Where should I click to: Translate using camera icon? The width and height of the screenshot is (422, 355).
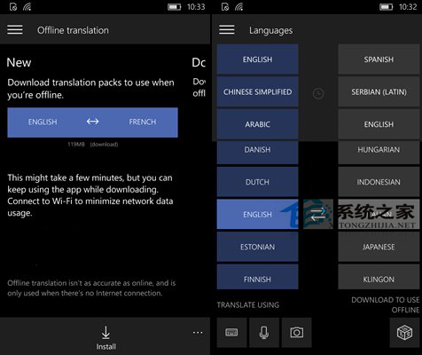(296, 333)
